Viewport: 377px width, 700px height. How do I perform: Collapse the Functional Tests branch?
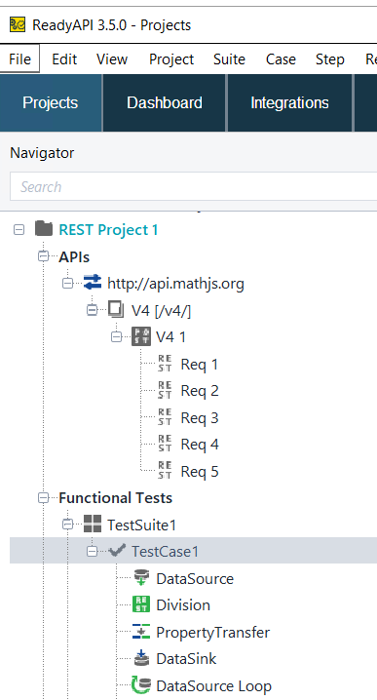click(x=43, y=498)
